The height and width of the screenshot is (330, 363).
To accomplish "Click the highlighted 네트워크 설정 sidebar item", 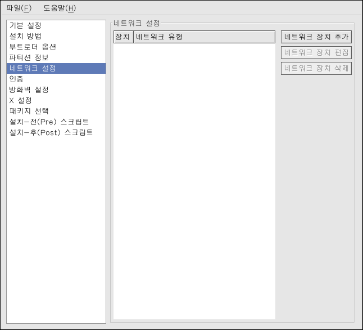I will tap(33, 68).
